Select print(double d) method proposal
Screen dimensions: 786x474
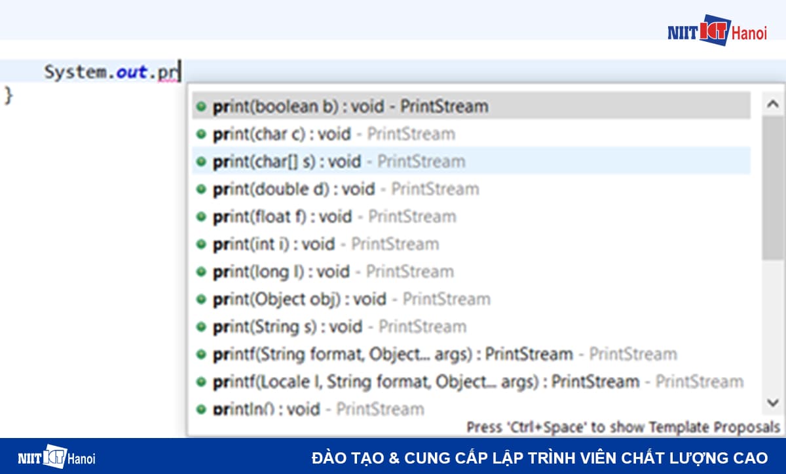346,189
